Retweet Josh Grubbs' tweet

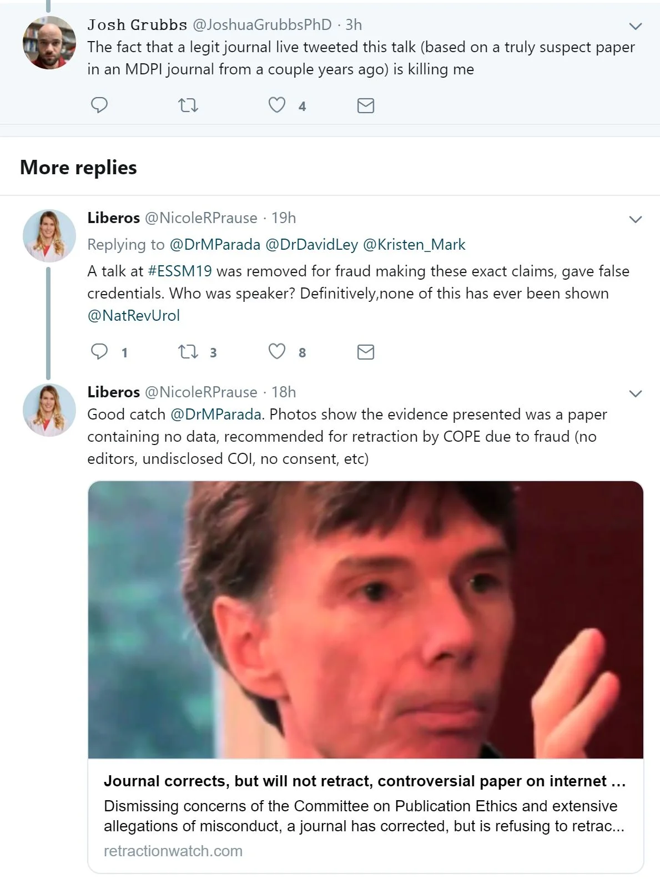click(188, 105)
